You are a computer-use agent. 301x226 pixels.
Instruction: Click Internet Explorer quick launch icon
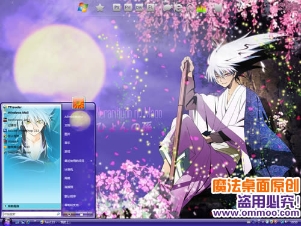click(x=28, y=222)
